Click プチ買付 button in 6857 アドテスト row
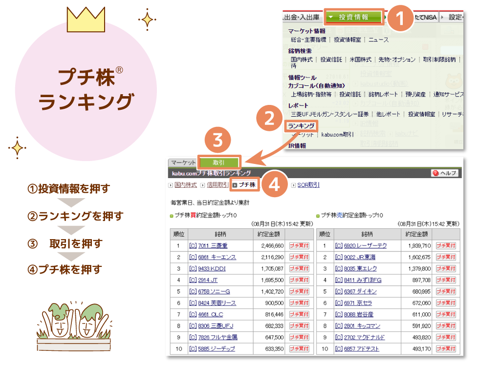479x366 pixels. pyautogui.click(x=446, y=348)
